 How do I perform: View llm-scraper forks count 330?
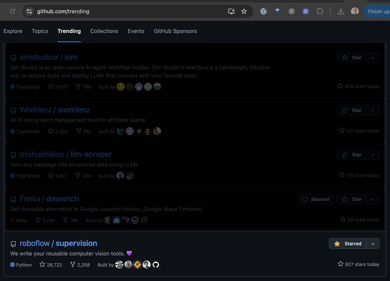[83, 176]
